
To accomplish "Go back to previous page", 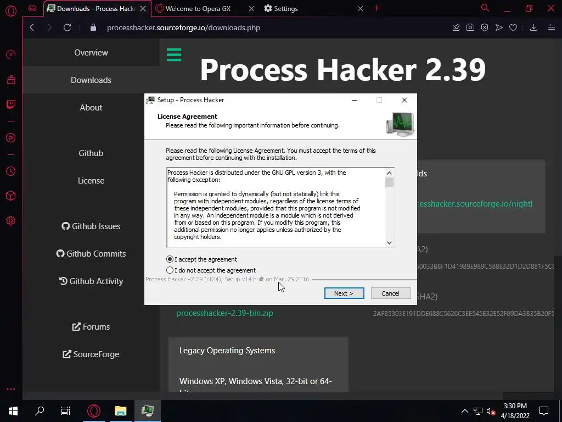I will click(x=32, y=27).
